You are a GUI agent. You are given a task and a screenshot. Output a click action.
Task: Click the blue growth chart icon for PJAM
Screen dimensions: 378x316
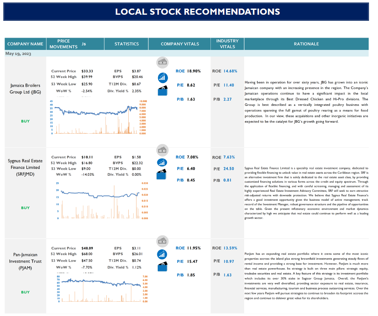pyautogui.click(x=162, y=255)
